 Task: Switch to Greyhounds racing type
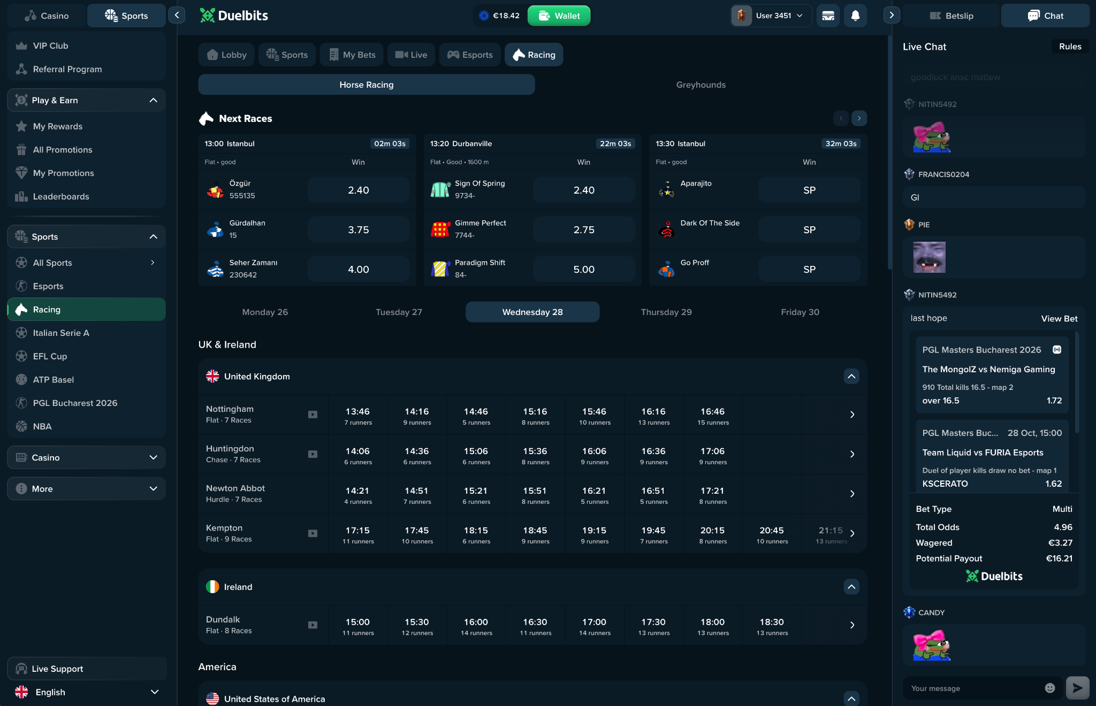click(701, 85)
